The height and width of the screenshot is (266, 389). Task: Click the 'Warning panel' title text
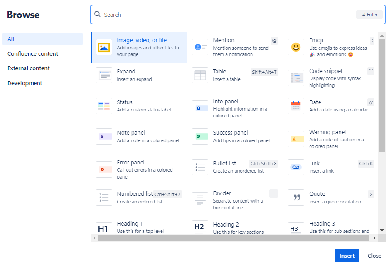click(x=327, y=132)
